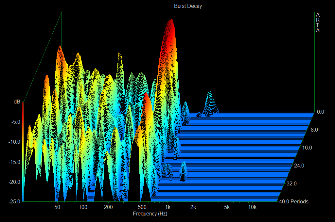Click the 100 Hz frequency label
This screenshot has width=335, height=222.
tap(83, 207)
